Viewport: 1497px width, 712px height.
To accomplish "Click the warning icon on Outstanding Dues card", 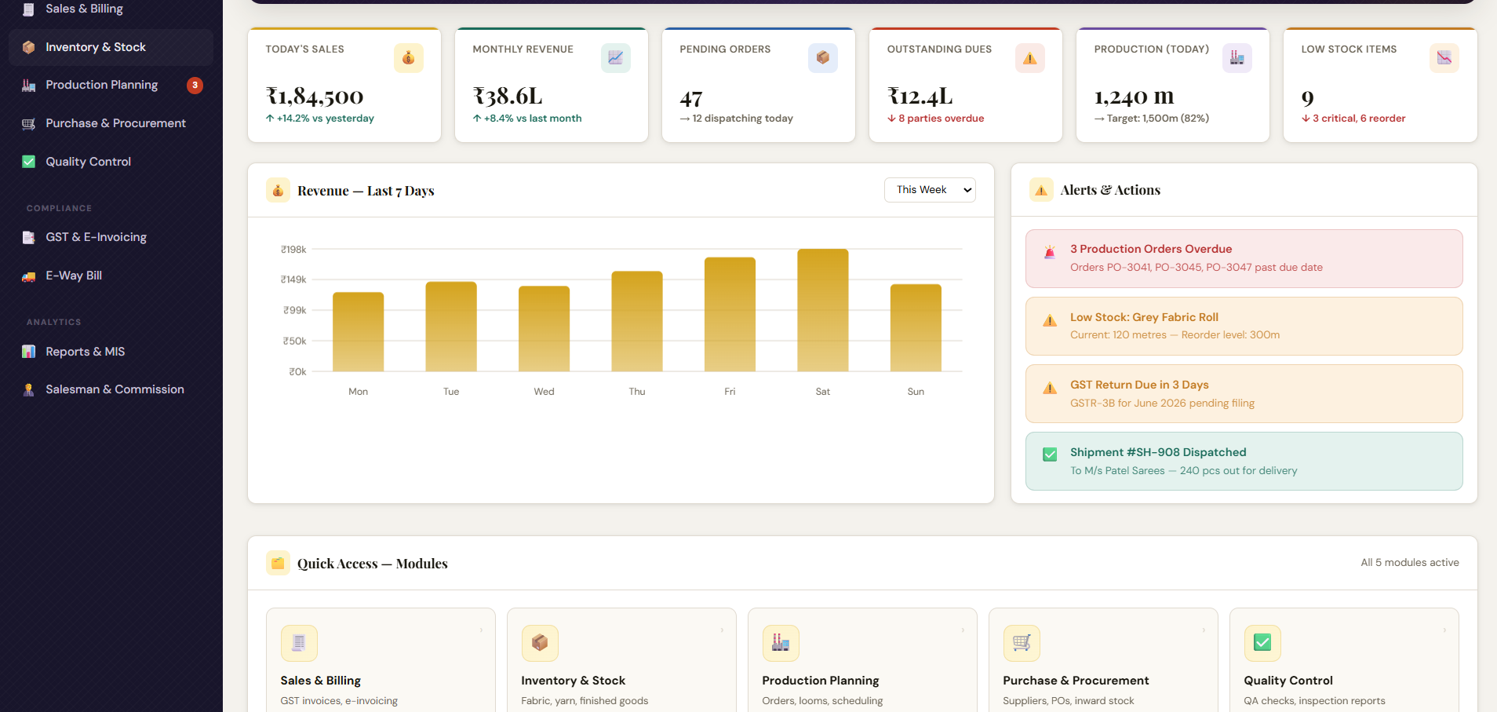I will (1029, 58).
